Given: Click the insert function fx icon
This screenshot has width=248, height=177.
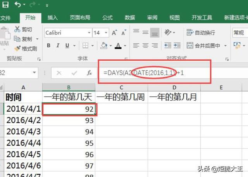Looking at the screenshot, I should pos(89,72).
